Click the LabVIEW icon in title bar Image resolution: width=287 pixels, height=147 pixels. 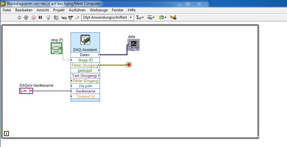3,3
